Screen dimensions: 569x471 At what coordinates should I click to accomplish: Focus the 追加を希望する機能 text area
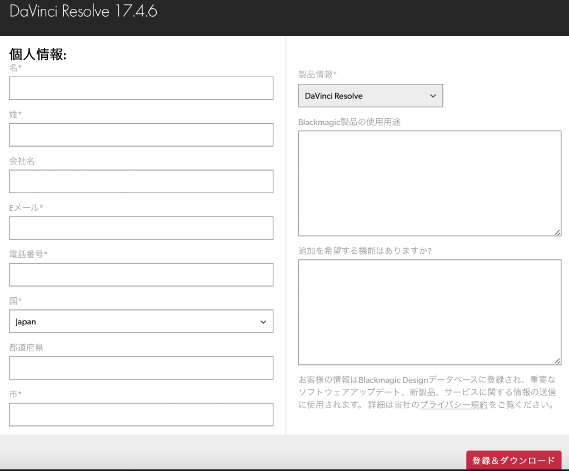pyautogui.click(x=430, y=311)
